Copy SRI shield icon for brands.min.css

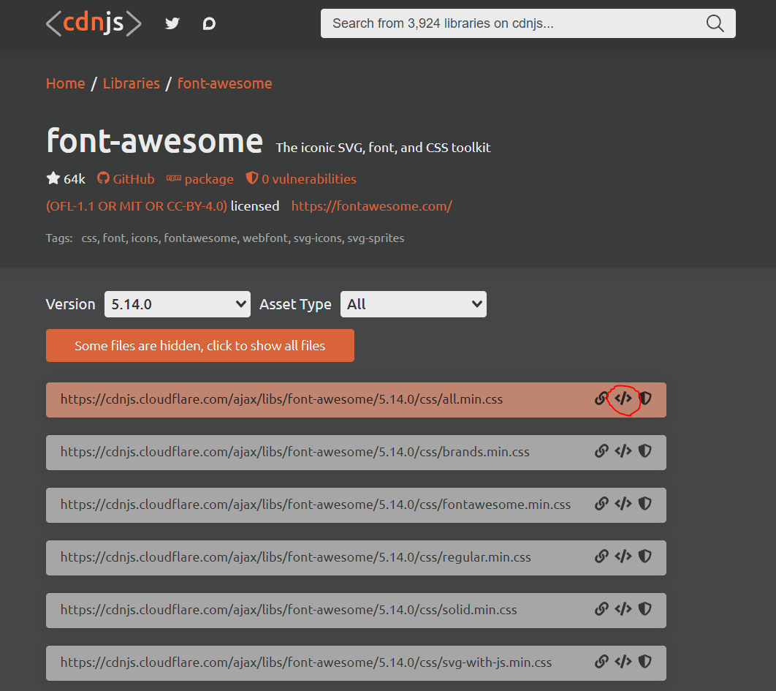[645, 450]
